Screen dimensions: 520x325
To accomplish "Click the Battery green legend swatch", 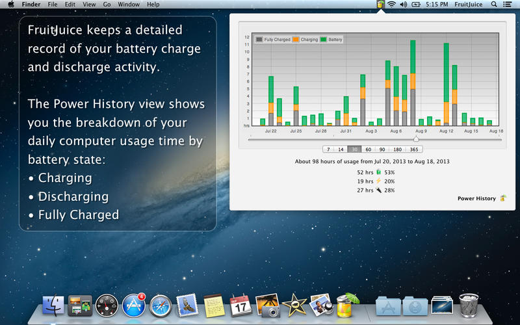I will click(x=323, y=40).
